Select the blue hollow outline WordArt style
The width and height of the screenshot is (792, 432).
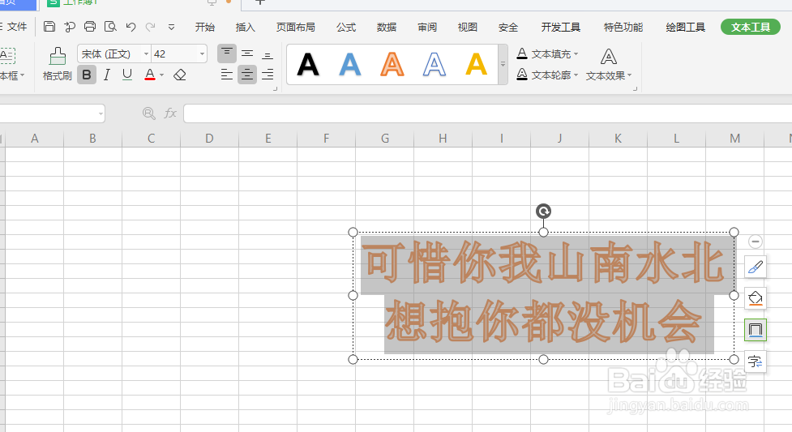coord(435,65)
